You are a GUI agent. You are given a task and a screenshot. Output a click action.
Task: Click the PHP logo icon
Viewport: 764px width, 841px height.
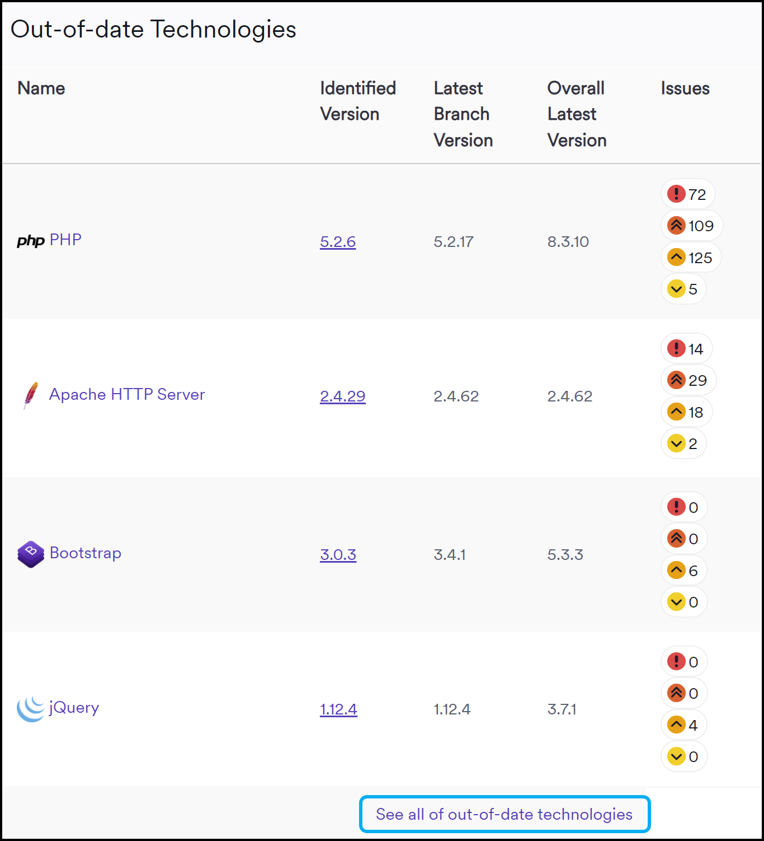(x=30, y=241)
